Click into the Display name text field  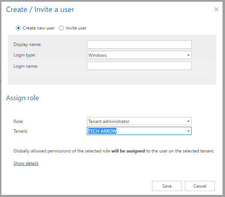pyautogui.click(x=139, y=44)
